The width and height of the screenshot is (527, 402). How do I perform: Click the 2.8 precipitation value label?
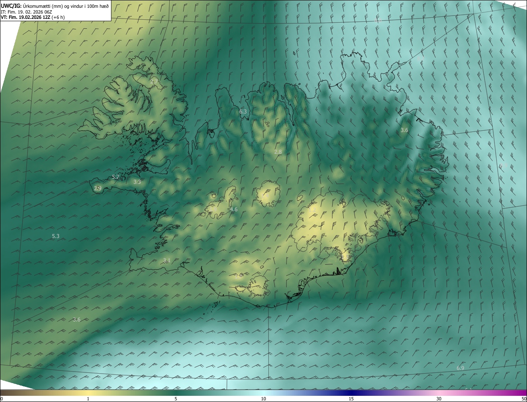tap(278, 152)
